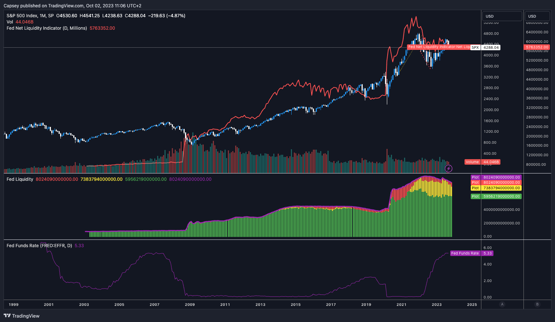The image size is (555, 322).
Task: Toggle auto scale A button
Action: pyautogui.click(x=502, y=304)
